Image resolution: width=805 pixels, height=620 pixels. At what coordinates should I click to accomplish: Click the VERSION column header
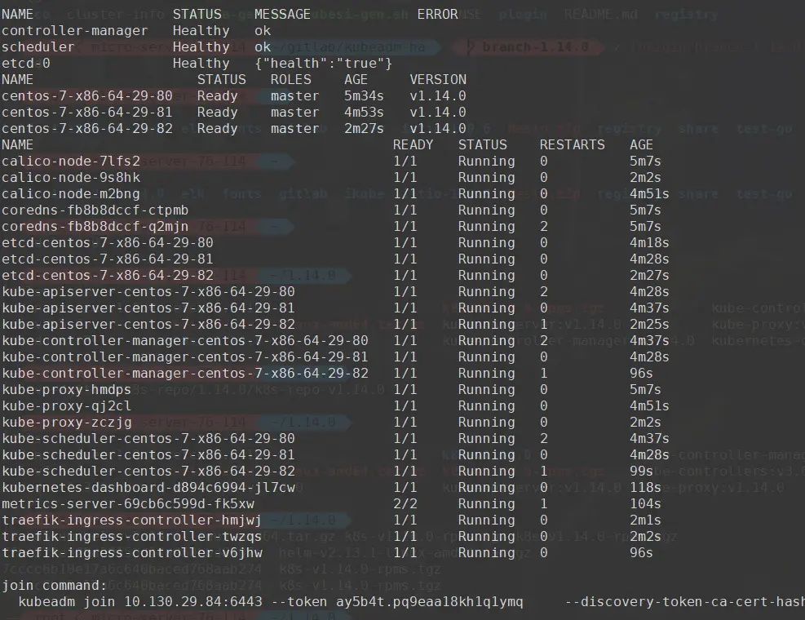coord(438,80)
